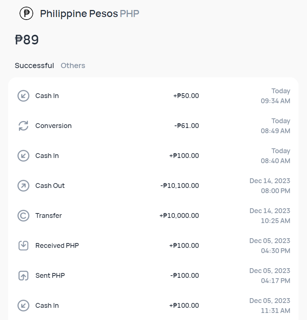Viewport: 307px width, 320px height.
Task: Select the Cash Out transaction of ₱10,100.00
Action: click(153, 185)
